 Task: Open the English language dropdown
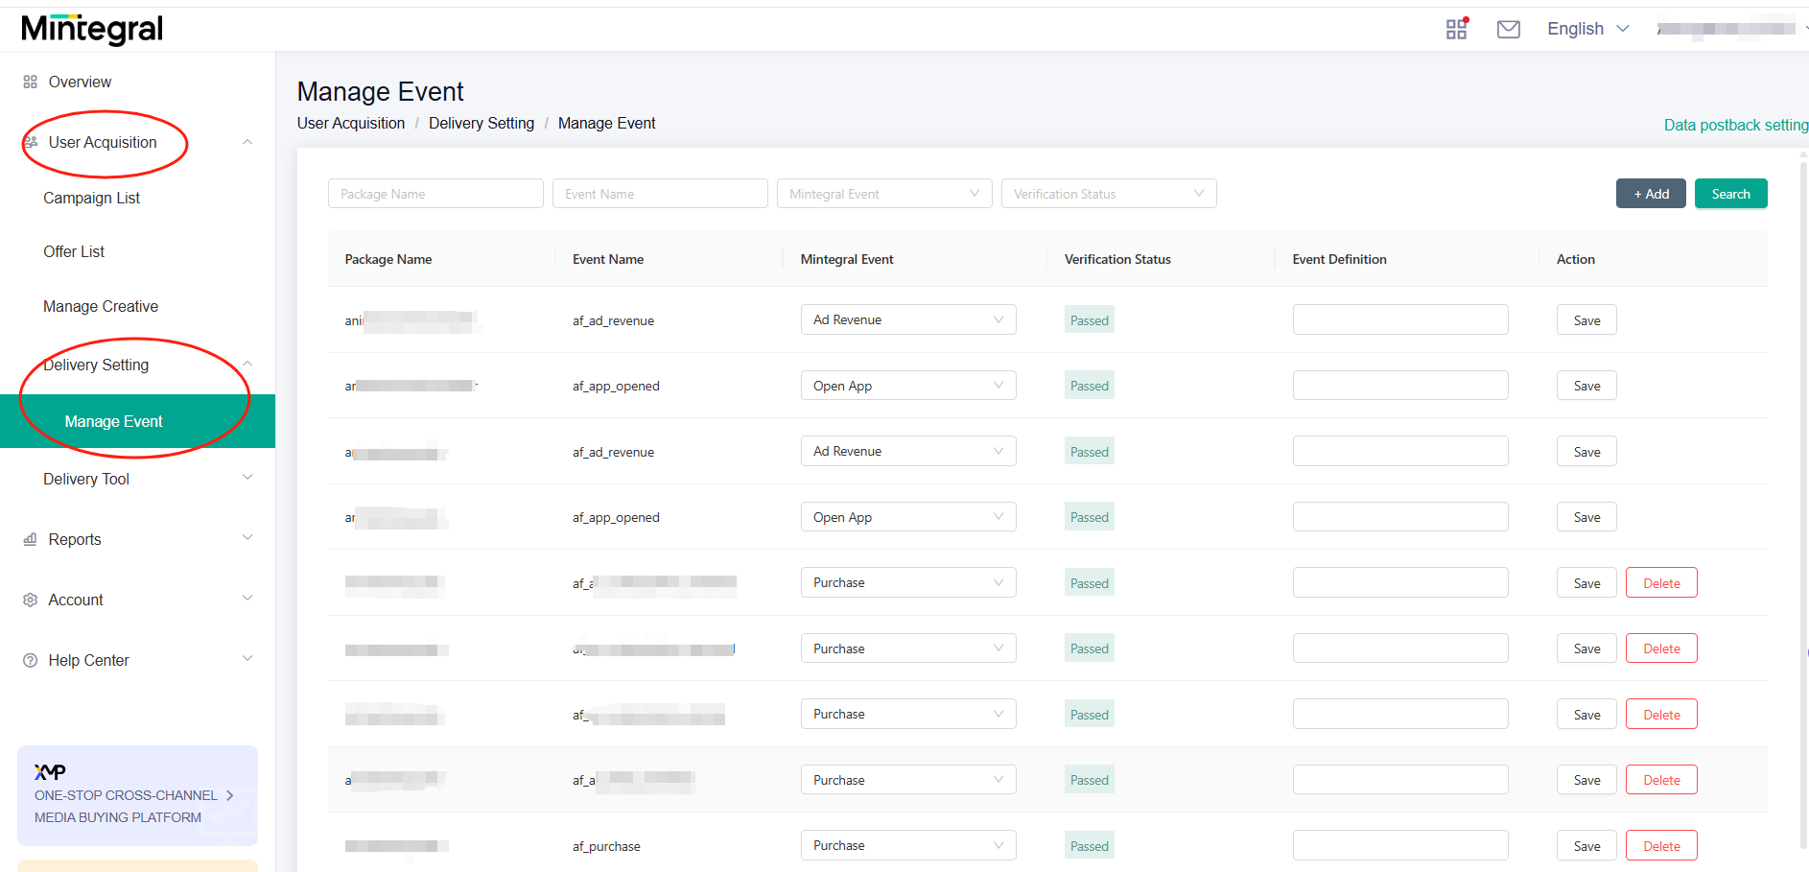(1587, 29)
